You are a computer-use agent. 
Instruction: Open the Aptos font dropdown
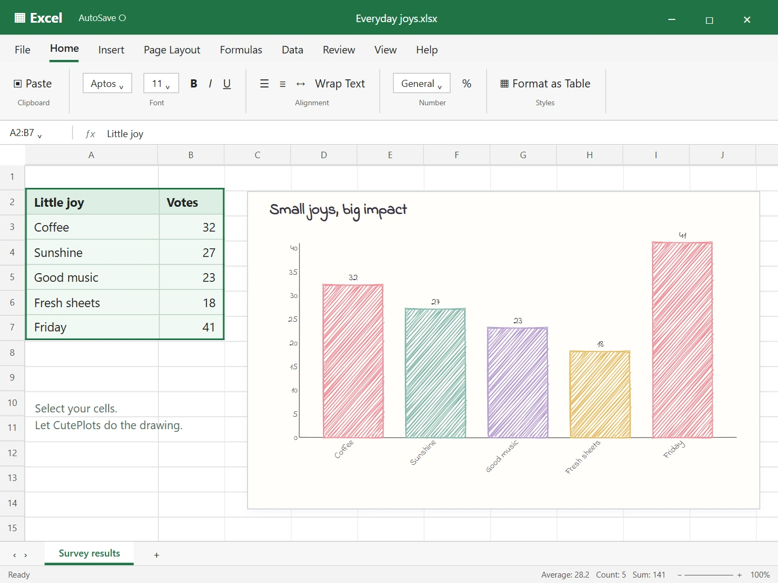[108, 84]
